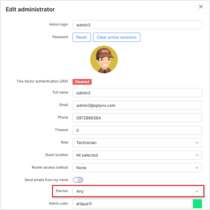
Task: Click the Stock location chevron arrow
Action: 197,155
